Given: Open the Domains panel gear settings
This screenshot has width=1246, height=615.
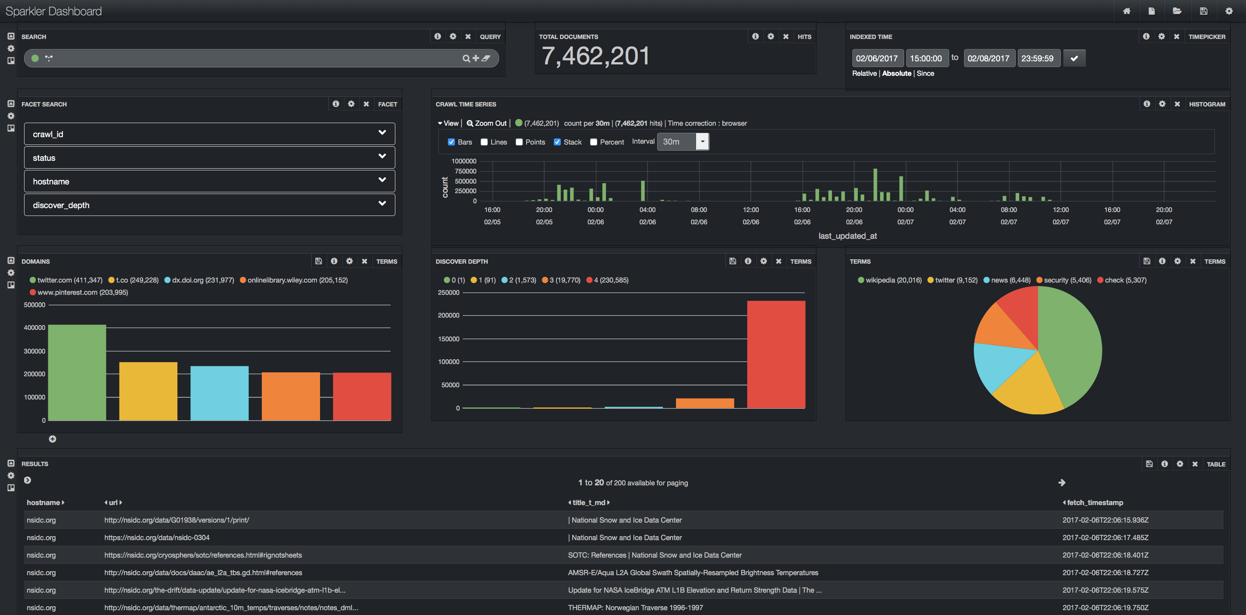Looking at the screenshot, I should (x=349, y=262).
